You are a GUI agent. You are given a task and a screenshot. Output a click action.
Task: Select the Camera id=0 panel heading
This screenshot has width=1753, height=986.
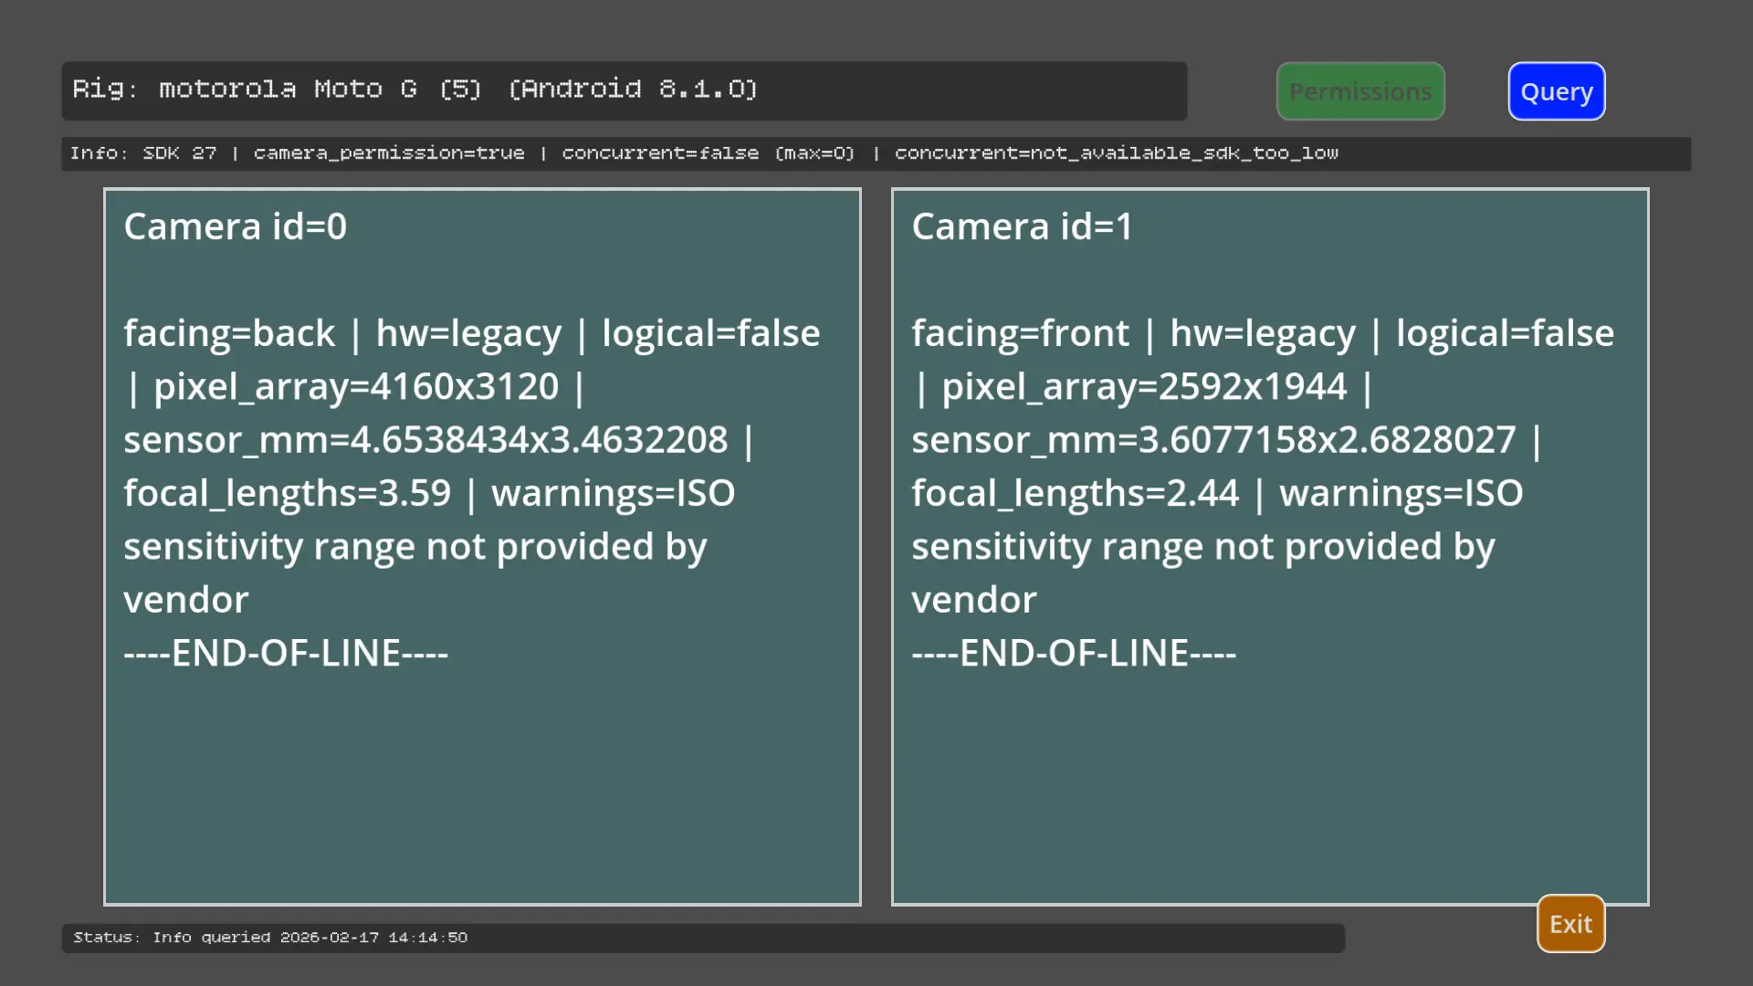[x=236, y=226]
